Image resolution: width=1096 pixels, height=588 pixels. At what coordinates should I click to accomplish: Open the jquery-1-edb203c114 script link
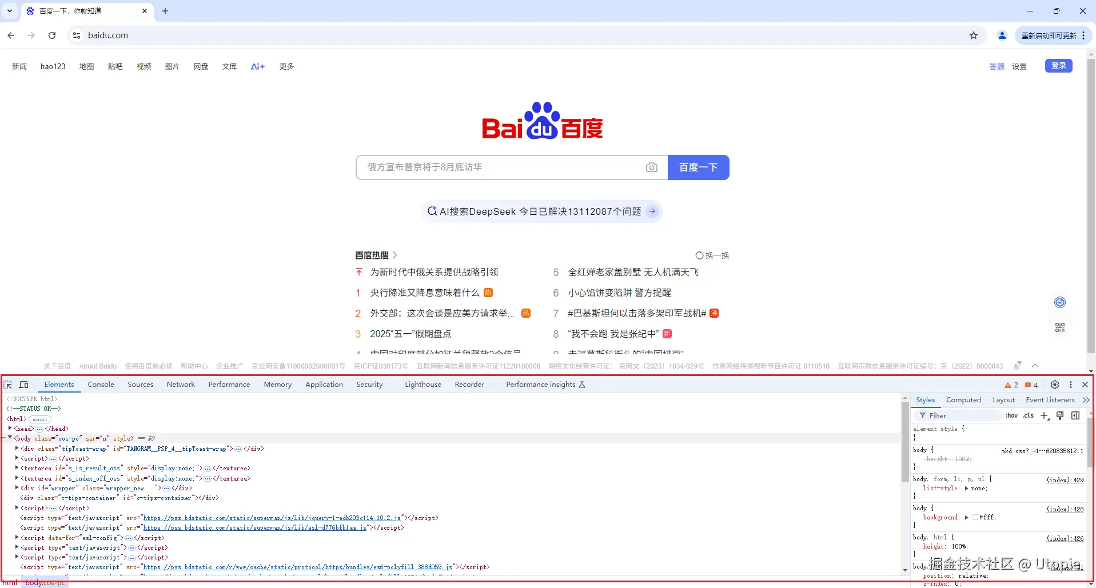pyautogui.click(x=272, y=518)
